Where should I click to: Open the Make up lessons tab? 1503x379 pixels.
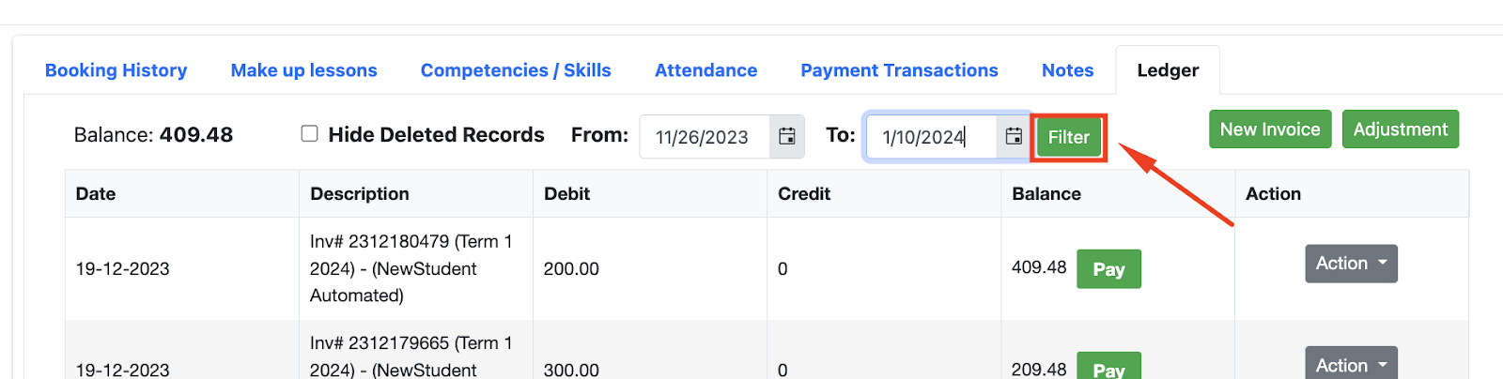point(303,70)
